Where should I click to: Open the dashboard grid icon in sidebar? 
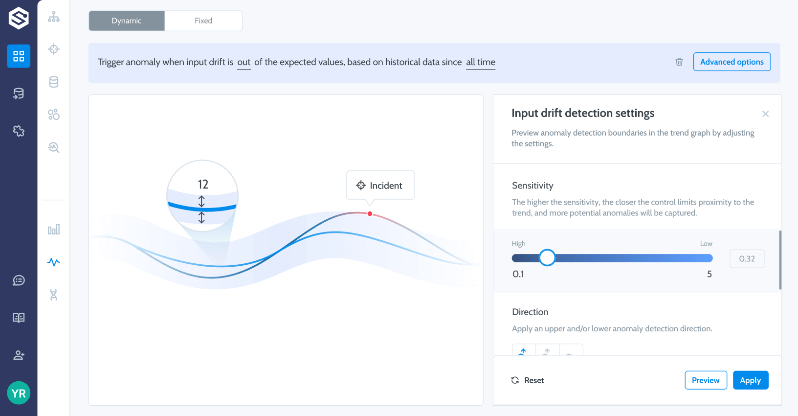coord(19,56)
